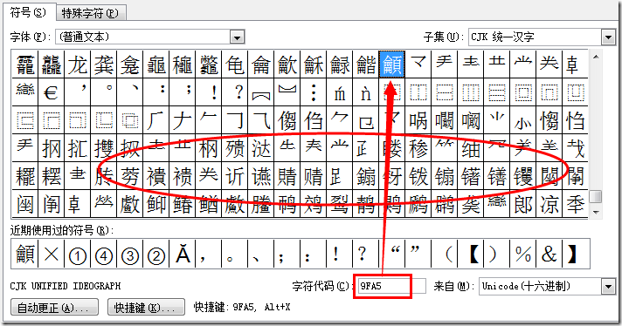Open the 来自(M) Unicode encoding dropdown

click(608, 286)
